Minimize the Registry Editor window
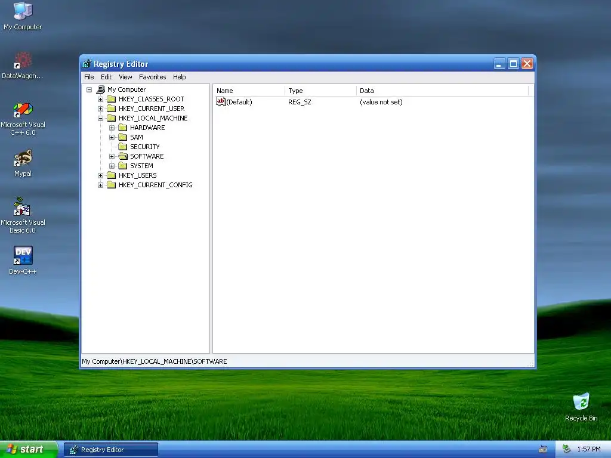Screen dimensions: 611x458 pyautogui.click(x=499, y=63)
